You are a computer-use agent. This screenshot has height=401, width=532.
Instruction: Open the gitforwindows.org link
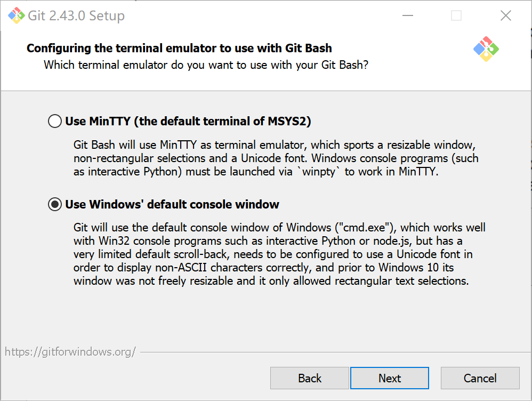pos(70,352)
